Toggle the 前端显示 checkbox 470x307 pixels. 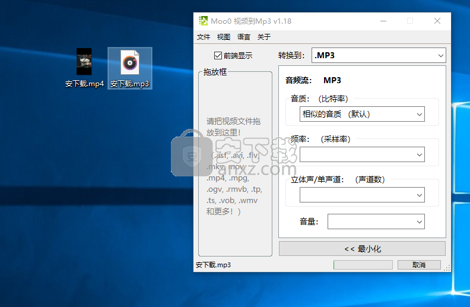[218, 55]
